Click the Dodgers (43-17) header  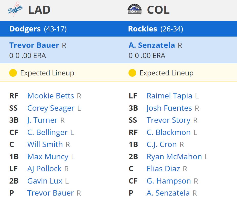38,29
